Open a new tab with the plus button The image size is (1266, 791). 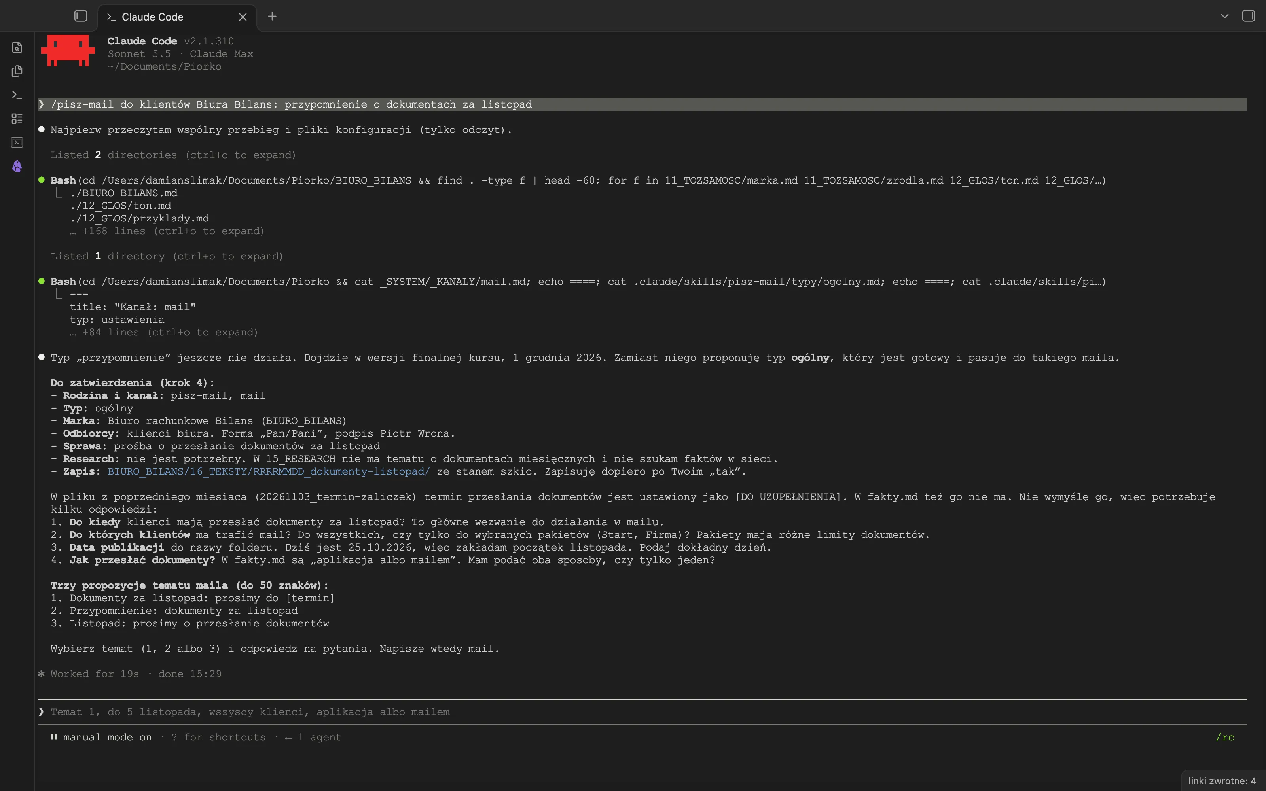272,17
